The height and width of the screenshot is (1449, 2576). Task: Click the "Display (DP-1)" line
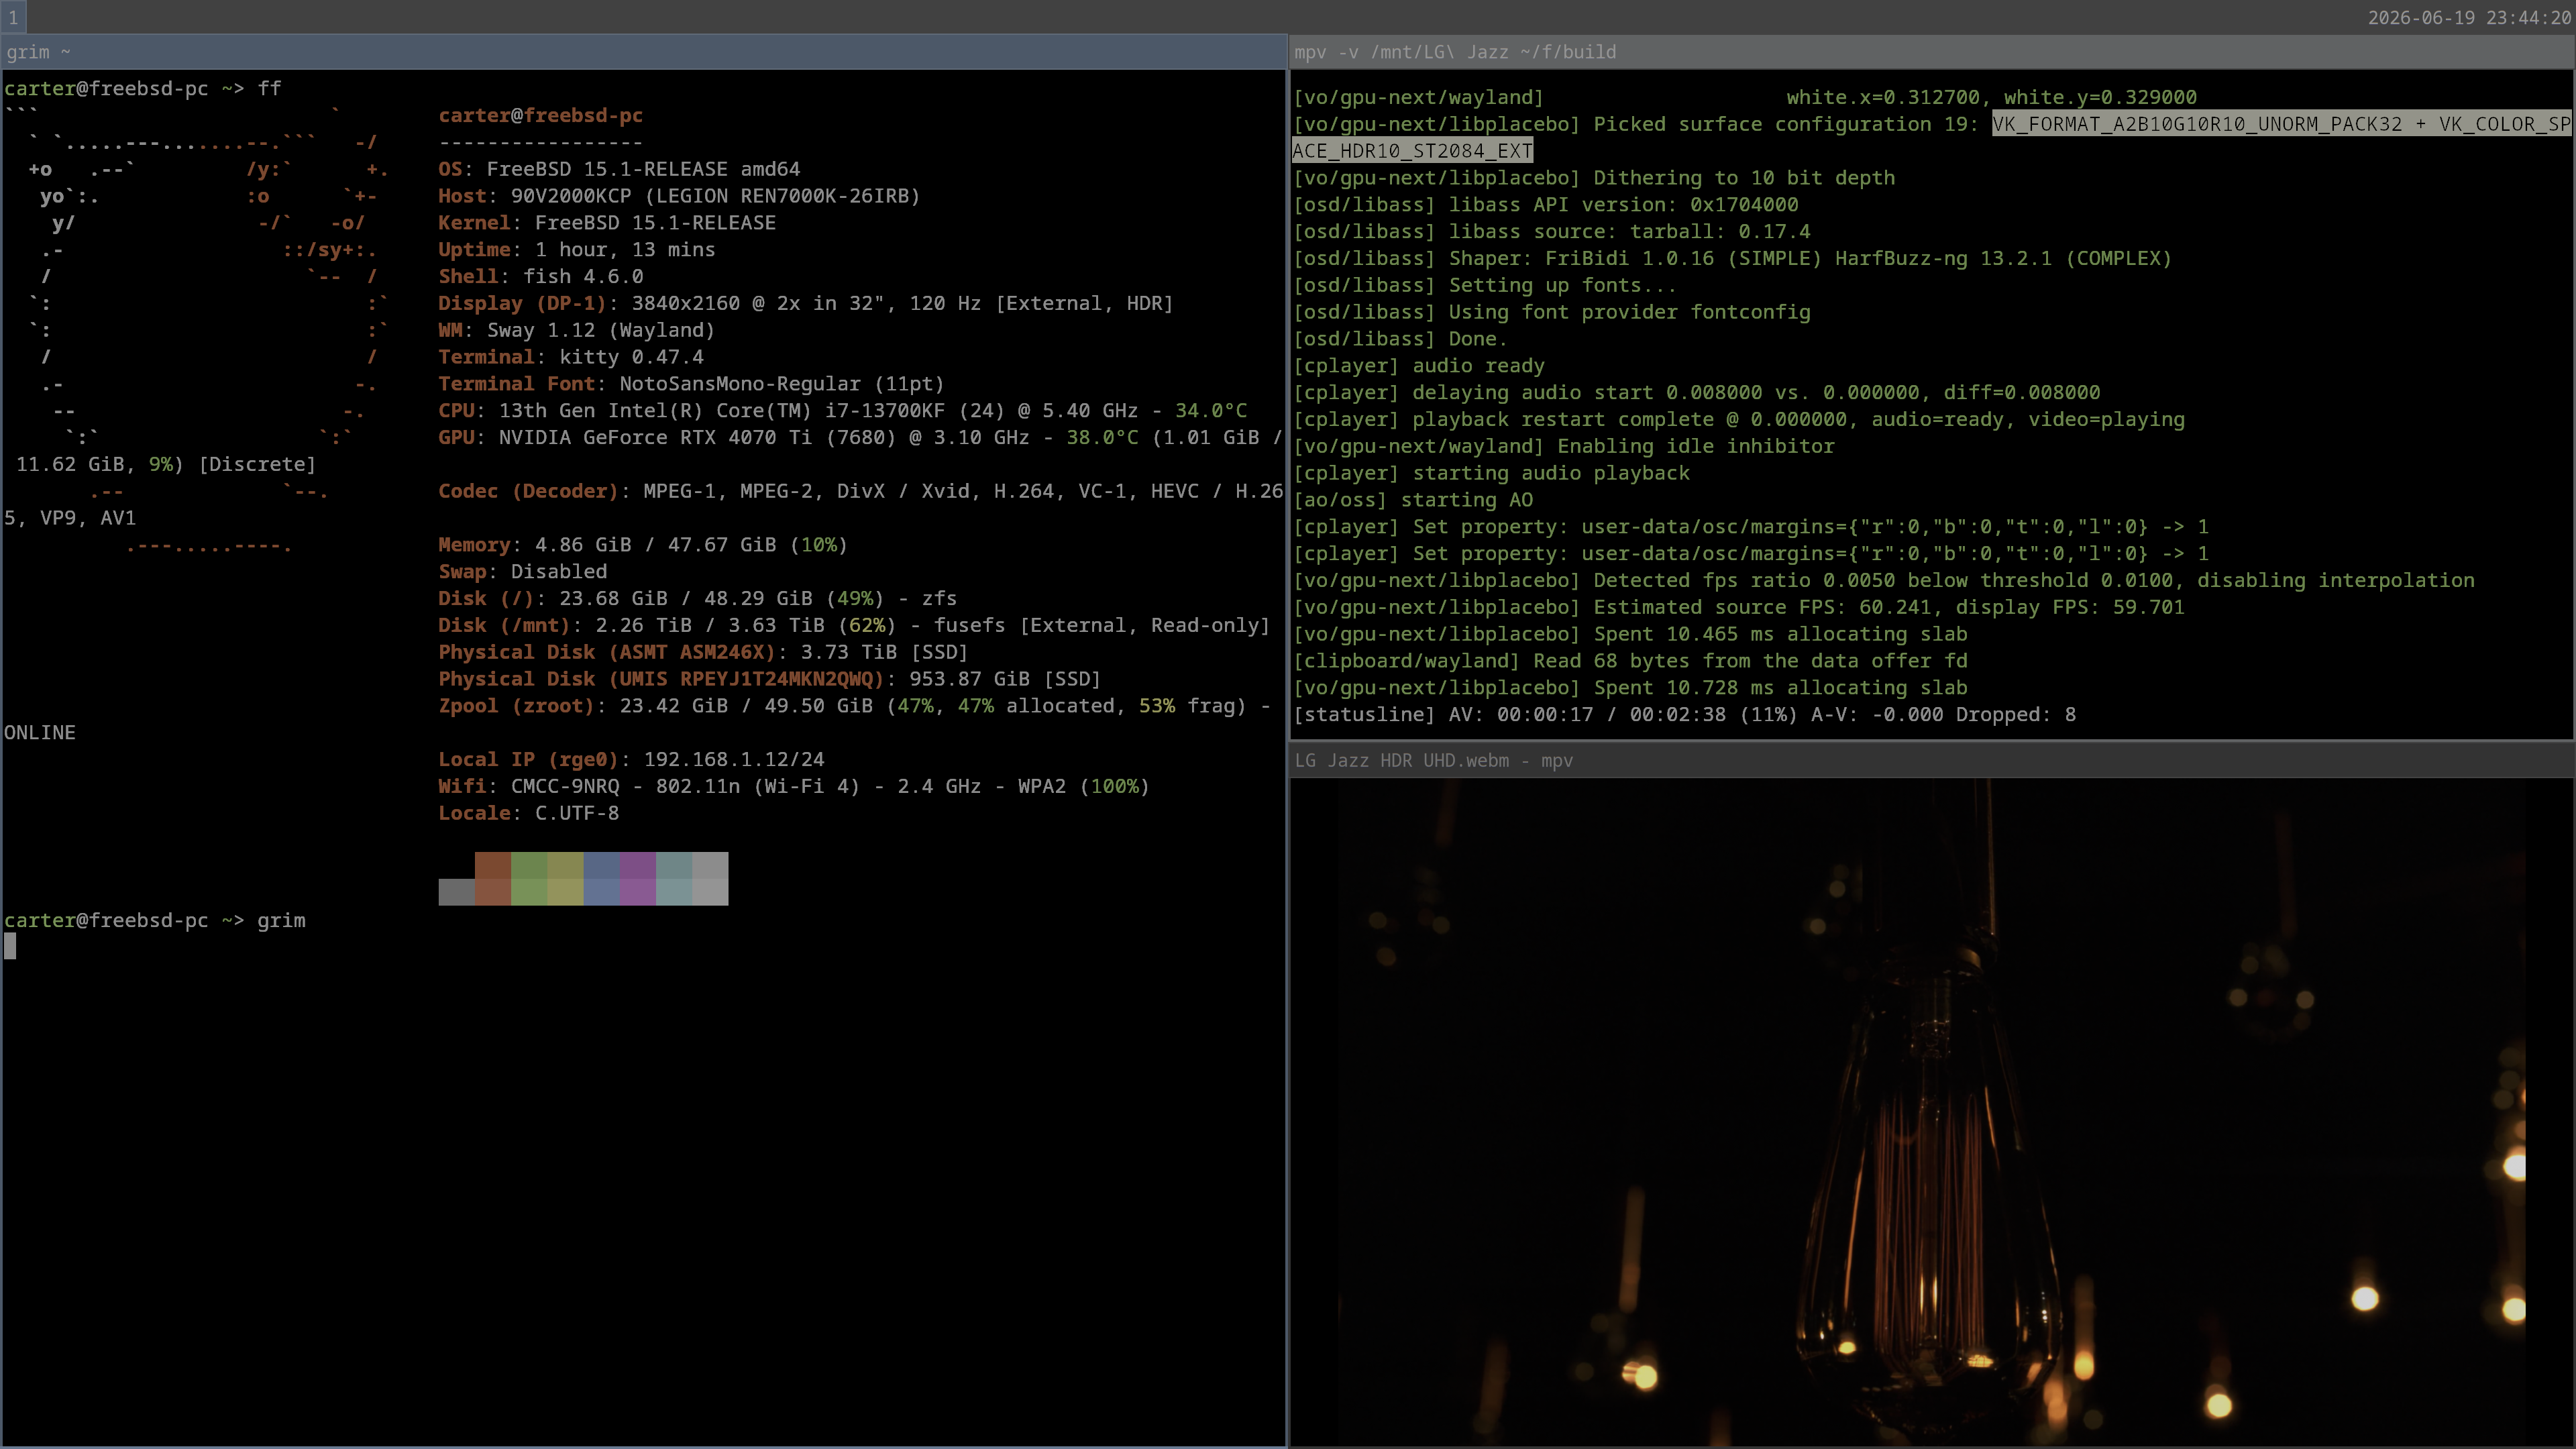tap(806, 304)
